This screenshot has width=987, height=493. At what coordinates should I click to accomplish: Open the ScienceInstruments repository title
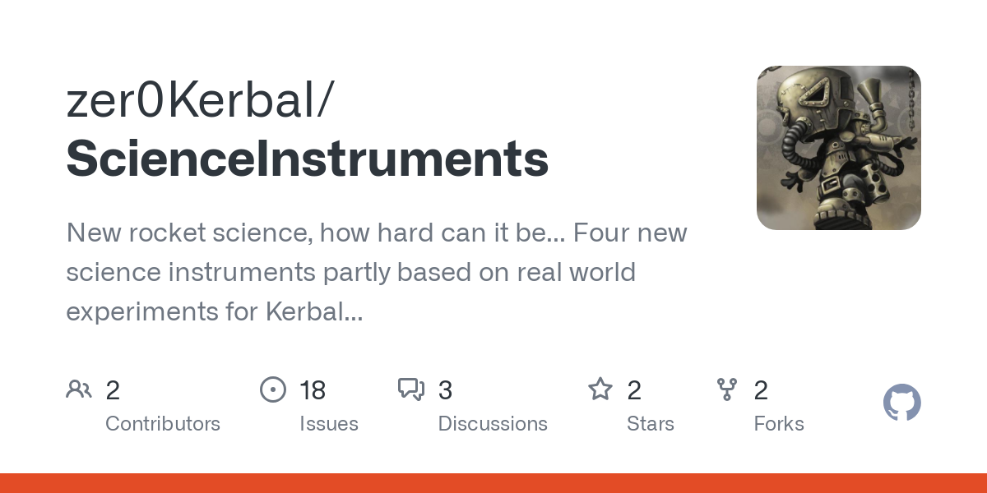[307, 159]
